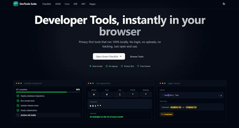Open the JSON nav item

click(58, 4)
